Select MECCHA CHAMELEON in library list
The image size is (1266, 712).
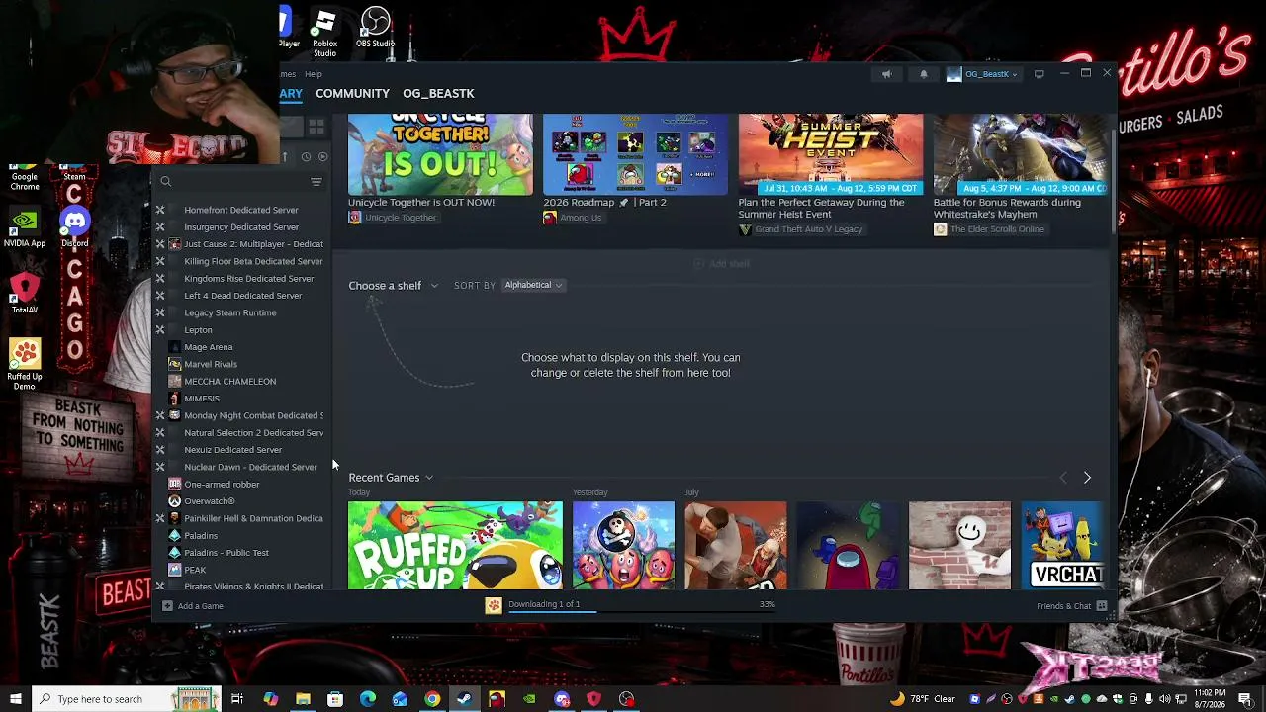[230, 382]
